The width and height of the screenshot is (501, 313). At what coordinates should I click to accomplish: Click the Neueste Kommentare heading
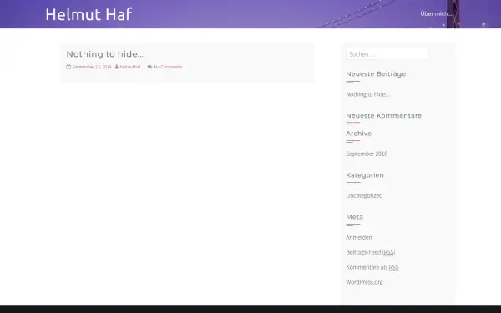coord(384,116)
